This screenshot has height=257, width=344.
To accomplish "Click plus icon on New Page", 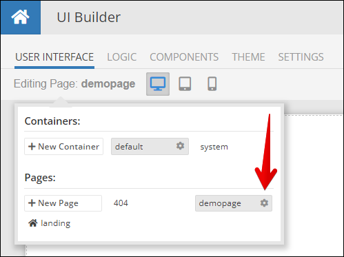I will (32, 203).
